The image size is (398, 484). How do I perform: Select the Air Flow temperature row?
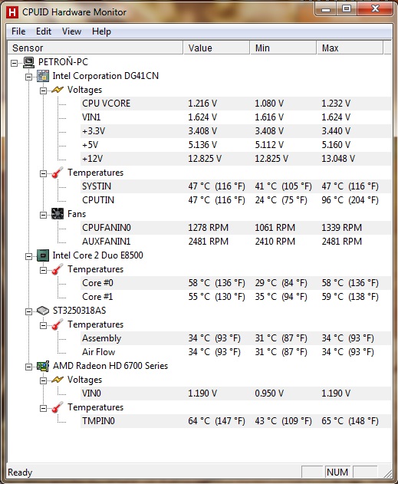tap(235, 352)
